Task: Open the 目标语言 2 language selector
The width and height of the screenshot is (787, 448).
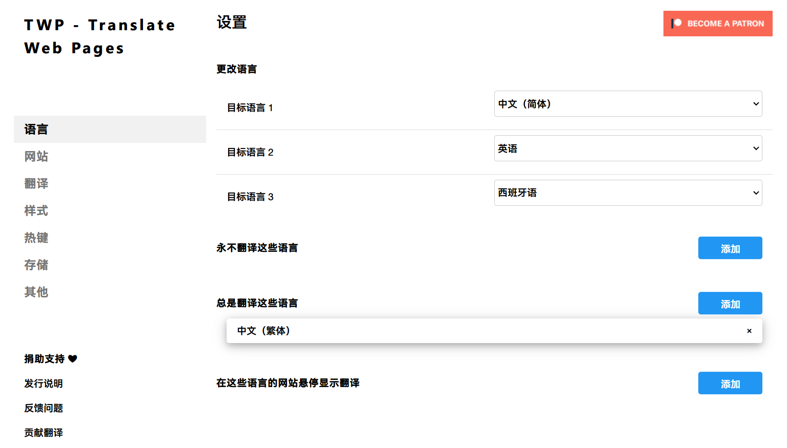Action: pyautogui.click(x=628, y=148)
